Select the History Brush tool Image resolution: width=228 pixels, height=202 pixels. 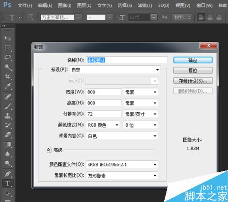tap(8, 125)
